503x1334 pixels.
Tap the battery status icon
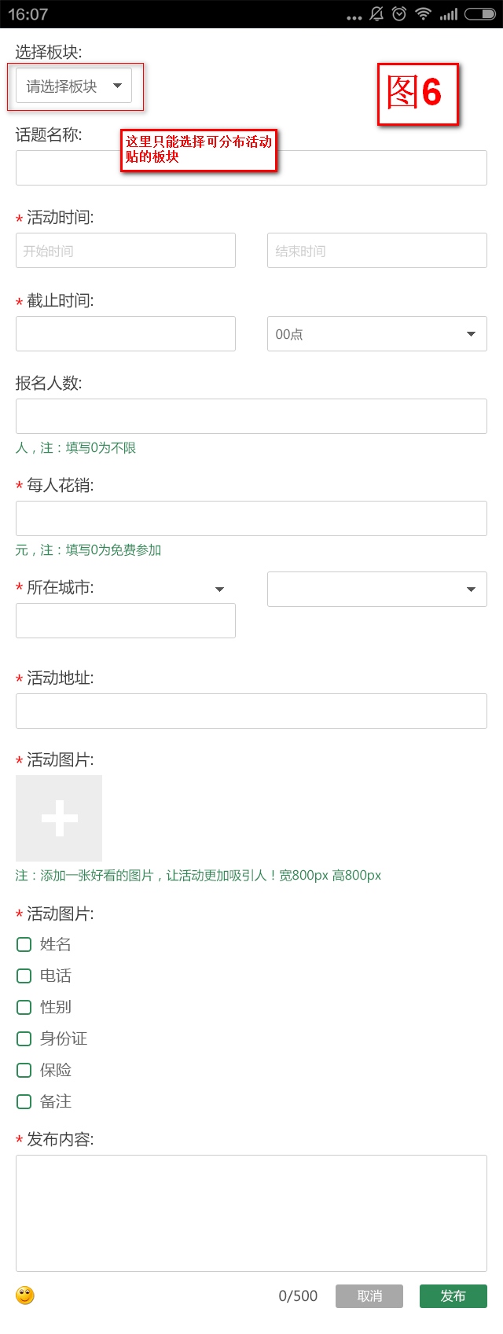(x=479, y=14)
